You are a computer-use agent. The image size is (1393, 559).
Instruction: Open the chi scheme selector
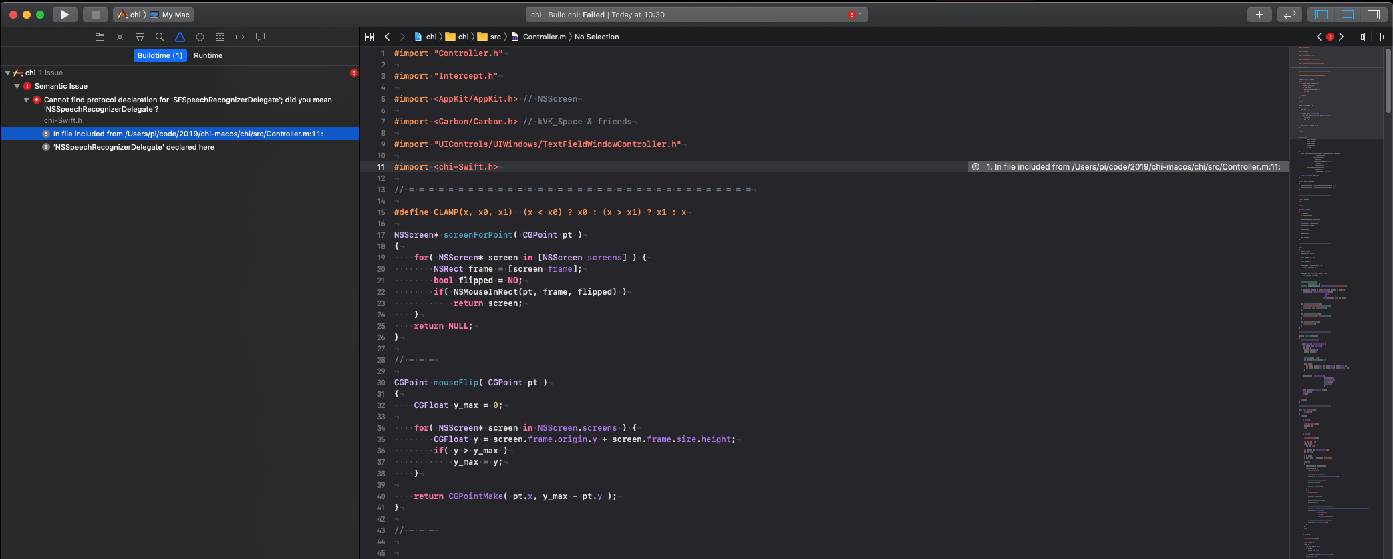point(130,15)
